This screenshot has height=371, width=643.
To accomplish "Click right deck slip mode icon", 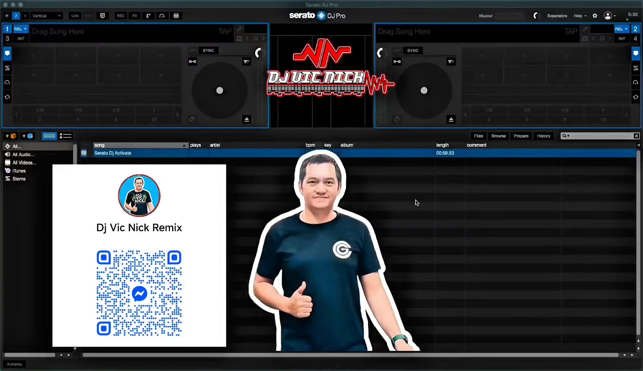I will (451, 61).
